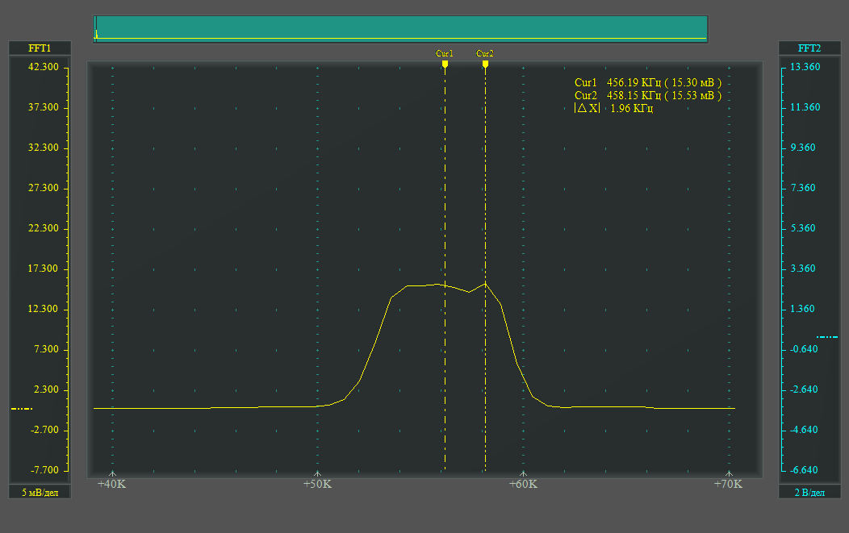Click the +50K frequency axis label
Image resolution: width=849 pixels, height=533 pixels.
pyautogui.click(x=317, y=484)
